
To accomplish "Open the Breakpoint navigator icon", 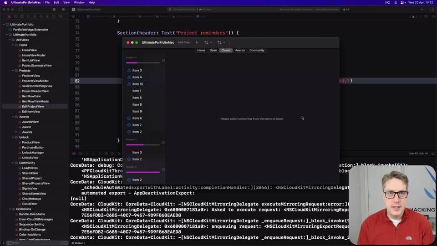I will (54, 16).
